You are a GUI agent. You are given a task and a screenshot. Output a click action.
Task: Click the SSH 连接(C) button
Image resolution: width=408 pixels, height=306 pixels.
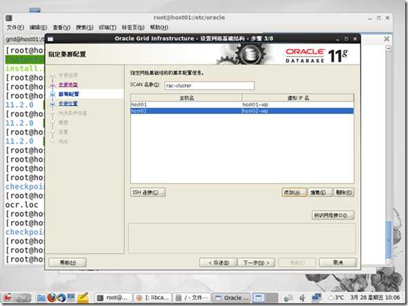(147, 193)
